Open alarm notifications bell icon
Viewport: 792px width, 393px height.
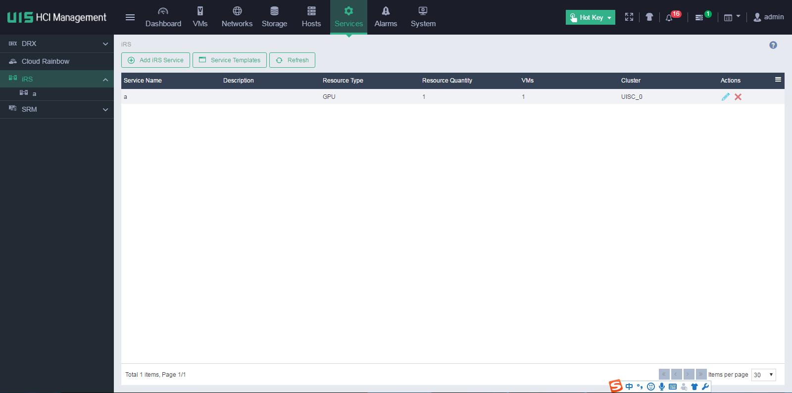pos(669,18)
